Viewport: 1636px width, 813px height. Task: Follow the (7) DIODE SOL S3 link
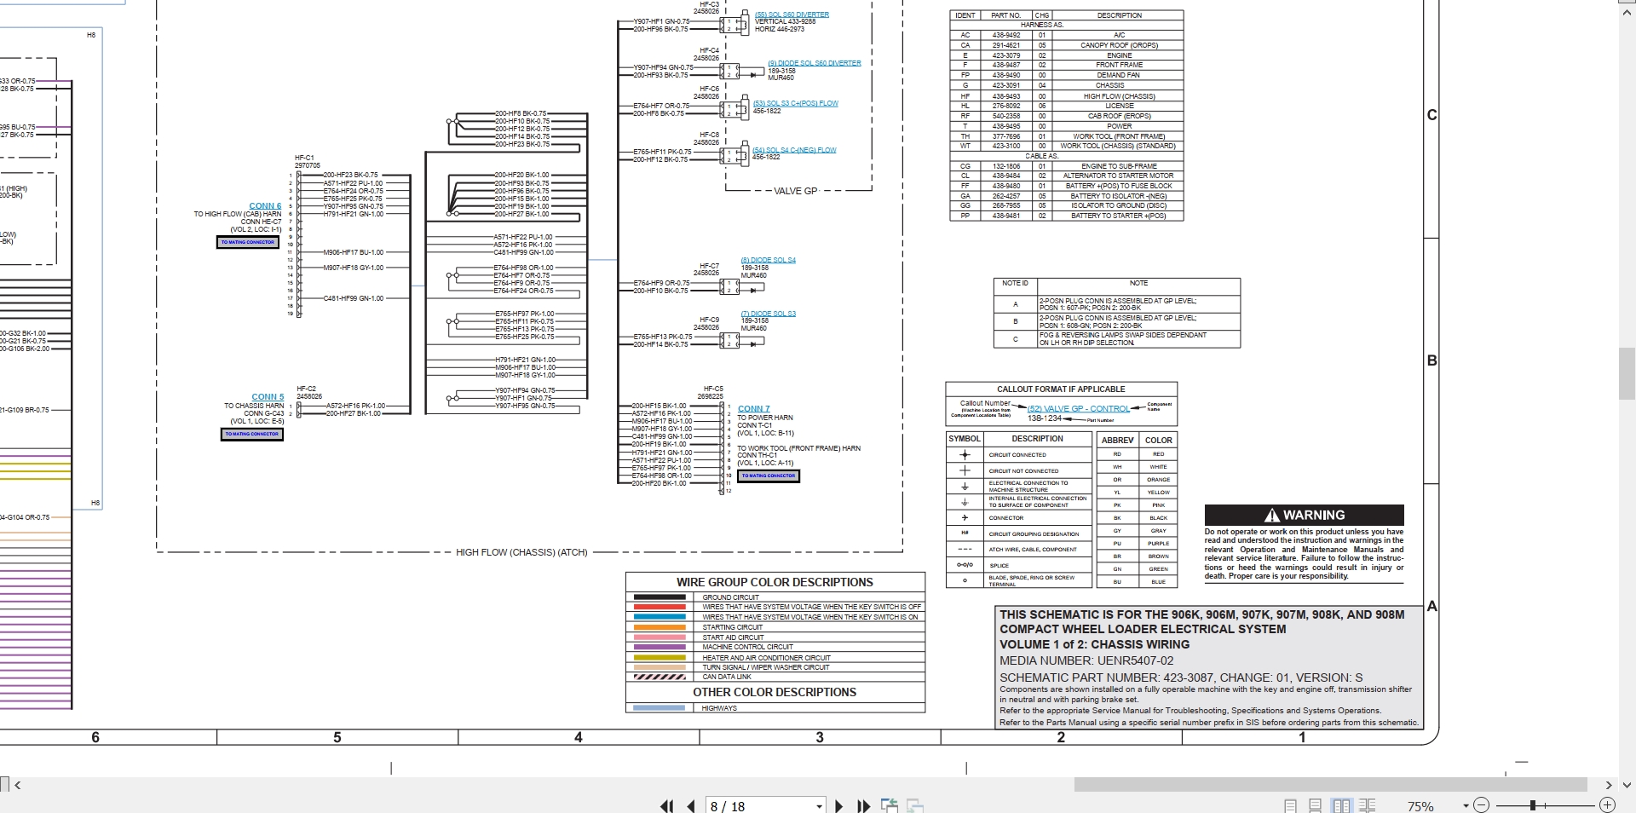tap(768, 314)
